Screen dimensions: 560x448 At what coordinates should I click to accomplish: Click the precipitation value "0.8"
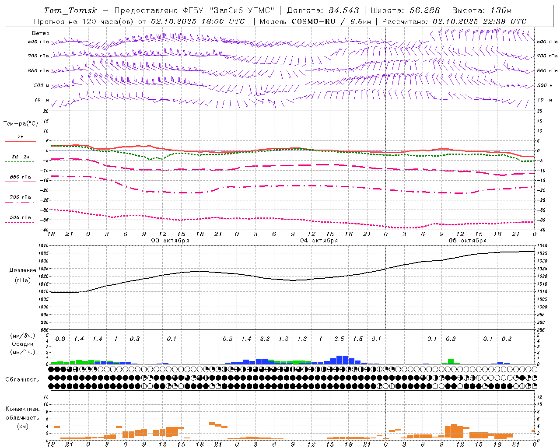[x=60, y=339]
